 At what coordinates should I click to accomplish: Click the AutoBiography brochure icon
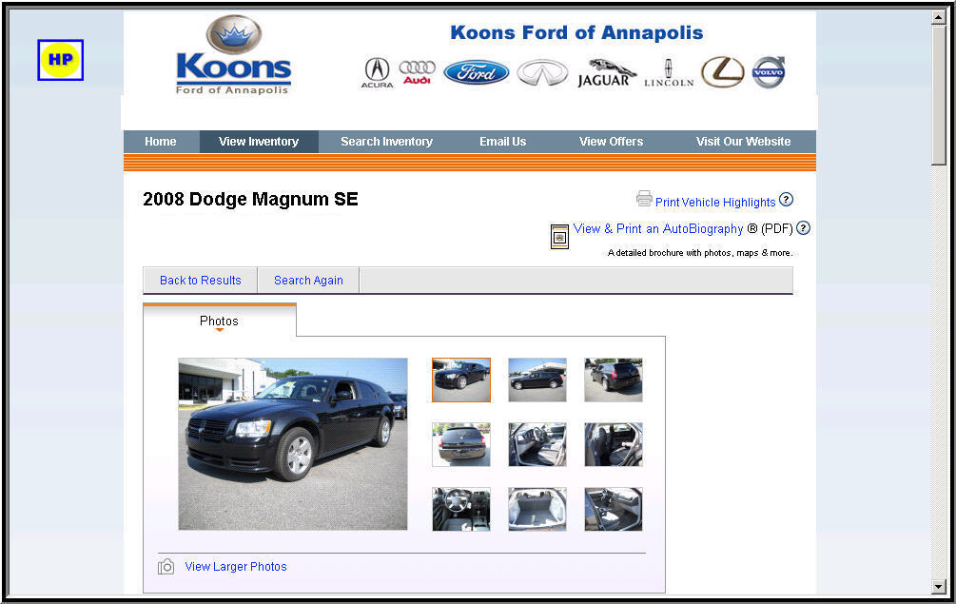coord(559,237)
